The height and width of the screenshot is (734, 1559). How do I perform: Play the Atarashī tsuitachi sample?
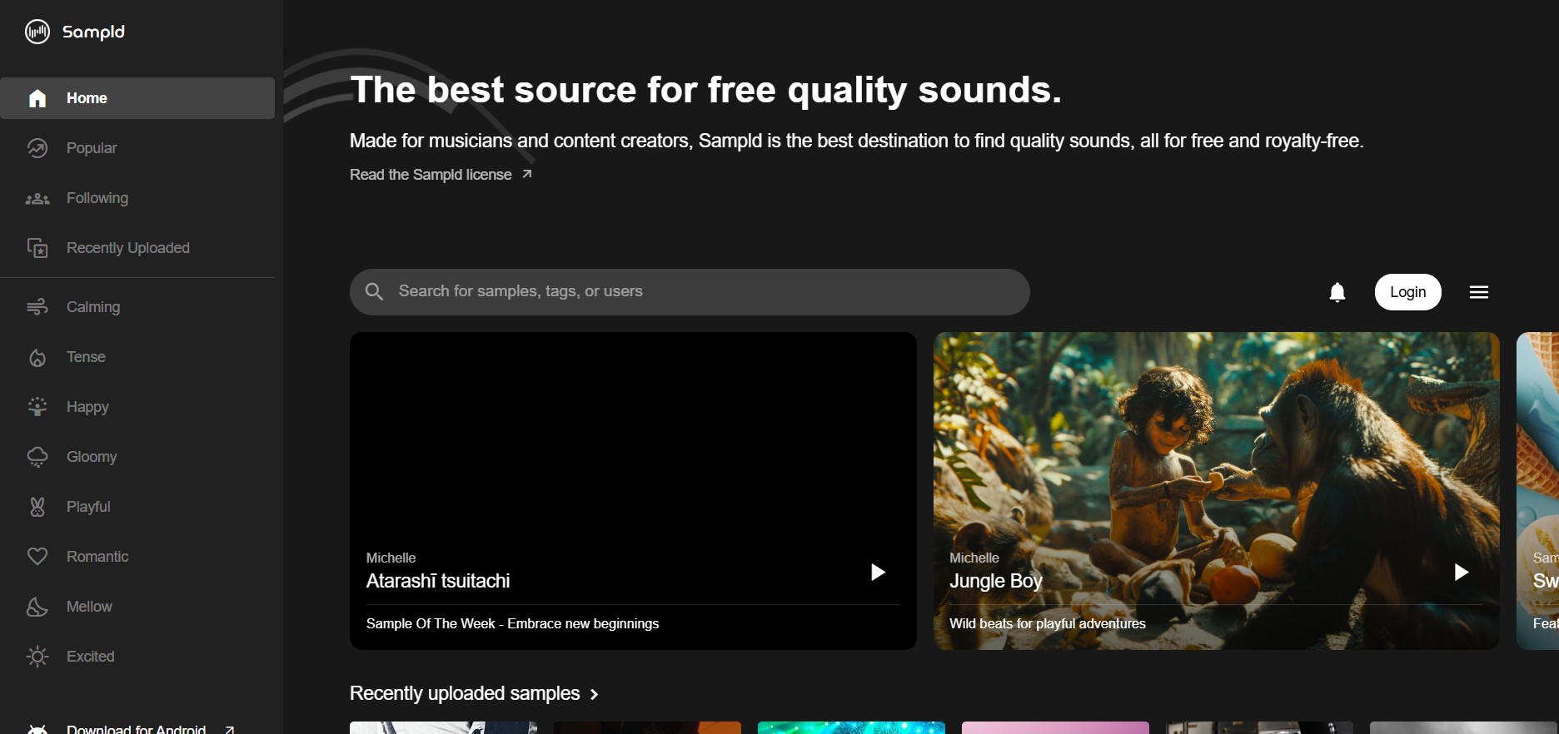click(x=877, y=572)
